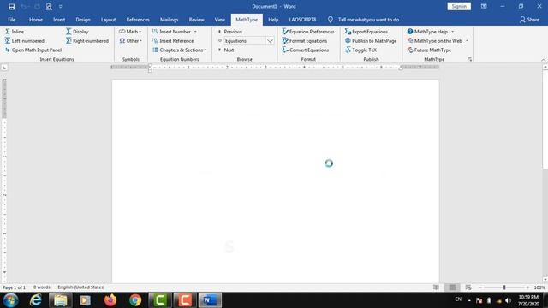Click Toggle TeX
The width and height of the screenshot is (548, 308).
pyautogui.click(x=360, y=50)
